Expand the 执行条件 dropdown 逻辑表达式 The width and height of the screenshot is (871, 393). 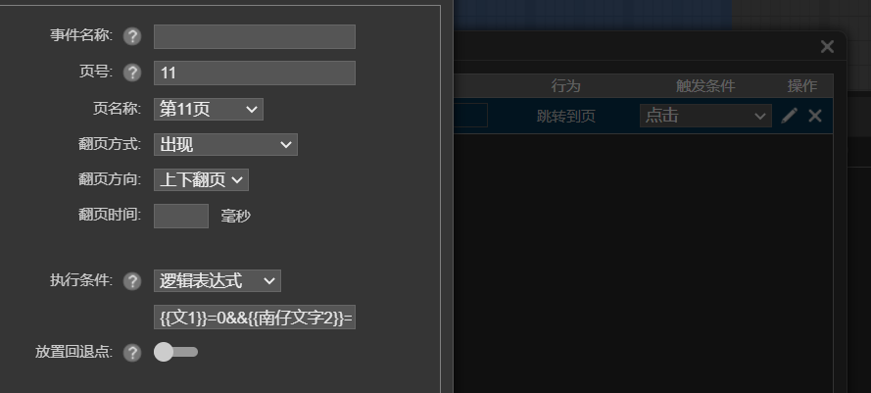(218, 280)
